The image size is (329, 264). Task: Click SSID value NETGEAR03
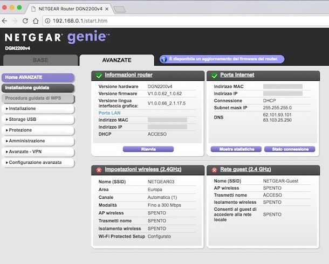[x=161, y=182]
